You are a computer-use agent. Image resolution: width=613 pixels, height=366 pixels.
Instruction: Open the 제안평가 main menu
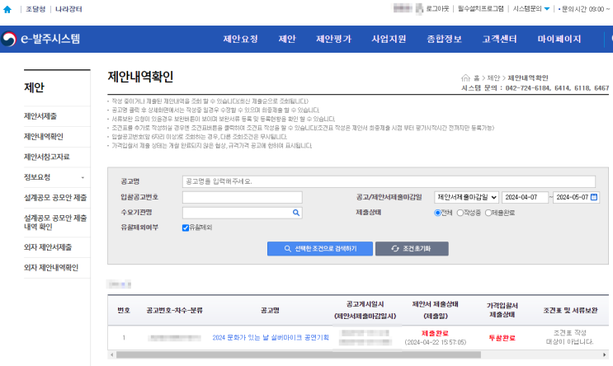point(333,39)
